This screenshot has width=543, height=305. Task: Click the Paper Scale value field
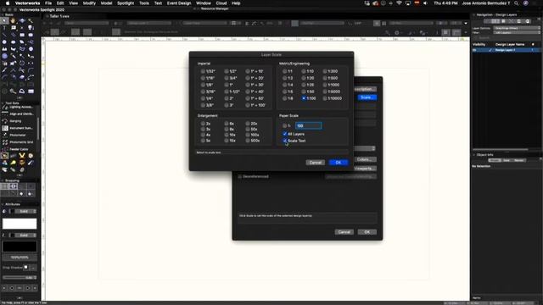point(309,126)
